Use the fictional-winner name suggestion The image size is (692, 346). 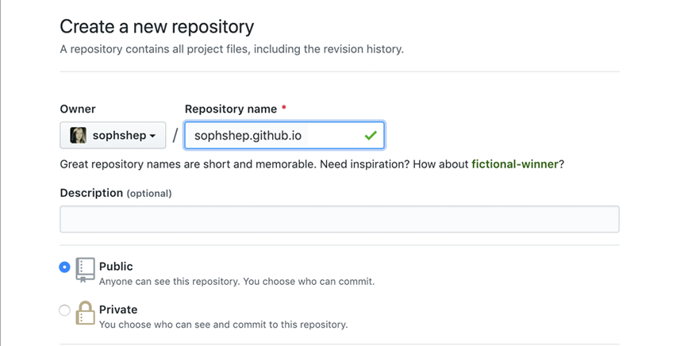pyautogui.click(x=514, y=164)
